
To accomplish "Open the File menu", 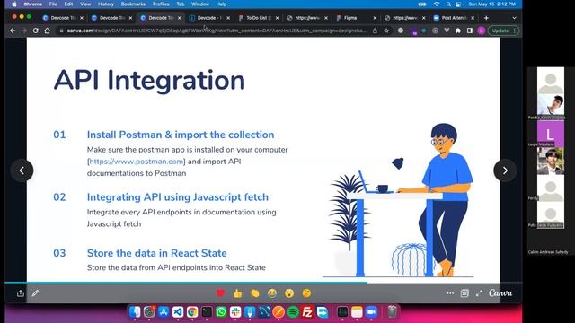I will [x=53, y=4].
